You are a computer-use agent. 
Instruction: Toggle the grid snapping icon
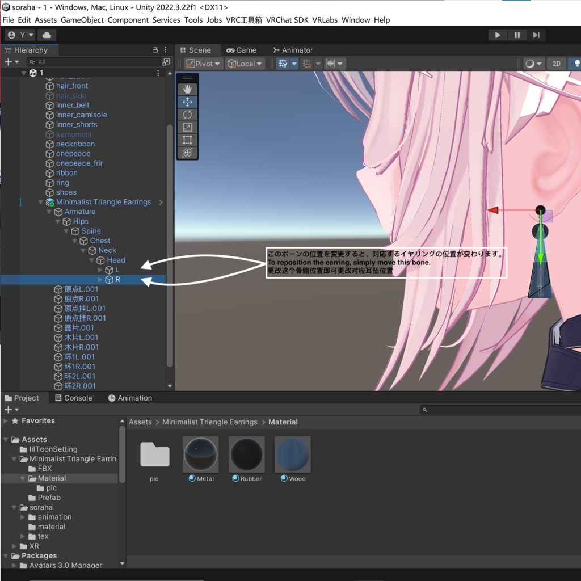click(x=283, y=64)
